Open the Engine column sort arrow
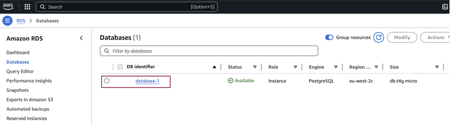The height and width of the screenshot is (127, 451). 336,67
